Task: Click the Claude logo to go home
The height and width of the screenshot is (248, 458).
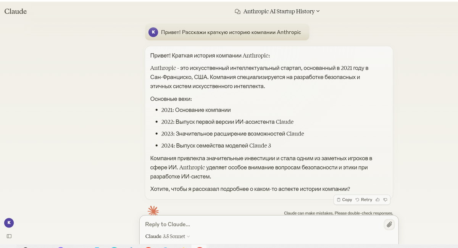Action: (x=16, y=11)
